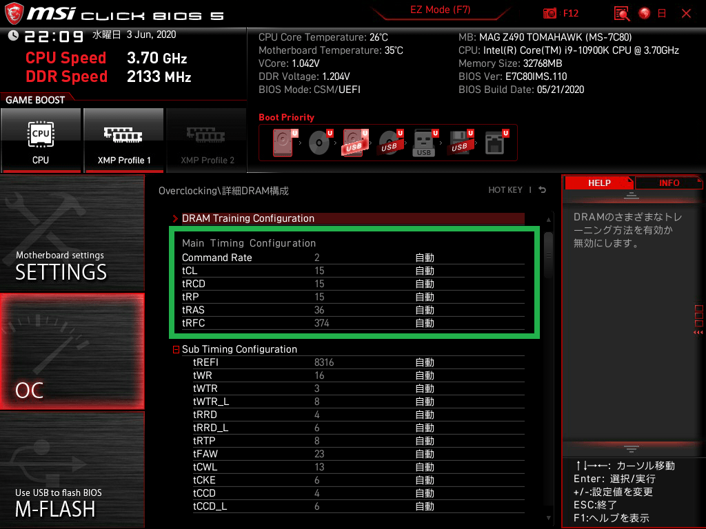The image size is (706, 529).
Task: Select the tWTR_L 自動 value field
Action: [x=425, y=402]
